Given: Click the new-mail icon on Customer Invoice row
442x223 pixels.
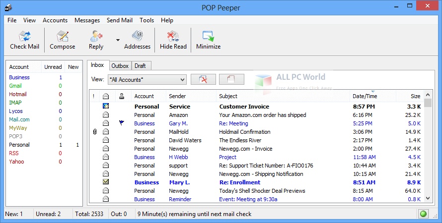Looking at the screenshot, I should tap(106, 106).
